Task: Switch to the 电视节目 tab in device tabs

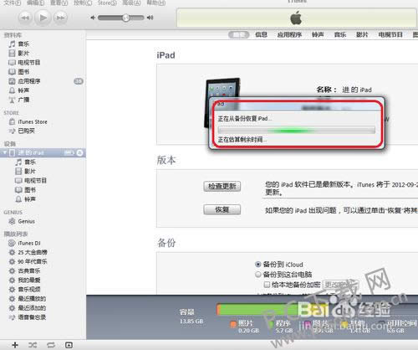Action: point(390,34)
